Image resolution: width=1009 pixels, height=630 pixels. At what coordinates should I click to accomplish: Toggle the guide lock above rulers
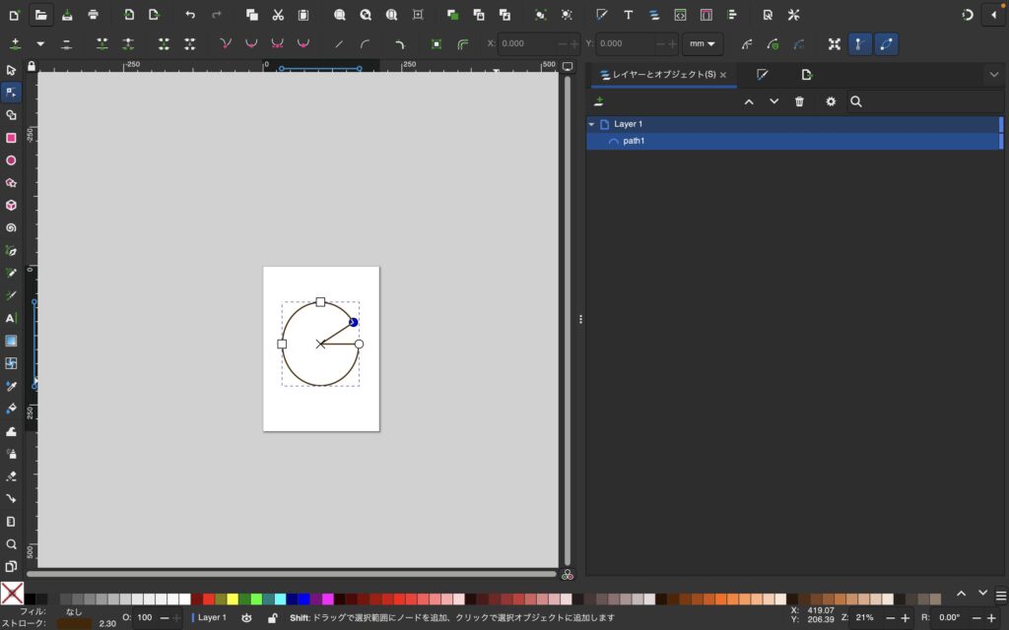32,66
